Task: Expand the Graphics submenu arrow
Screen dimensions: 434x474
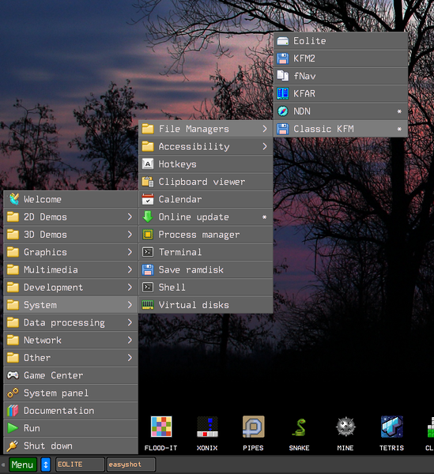Action: [130, 252]
